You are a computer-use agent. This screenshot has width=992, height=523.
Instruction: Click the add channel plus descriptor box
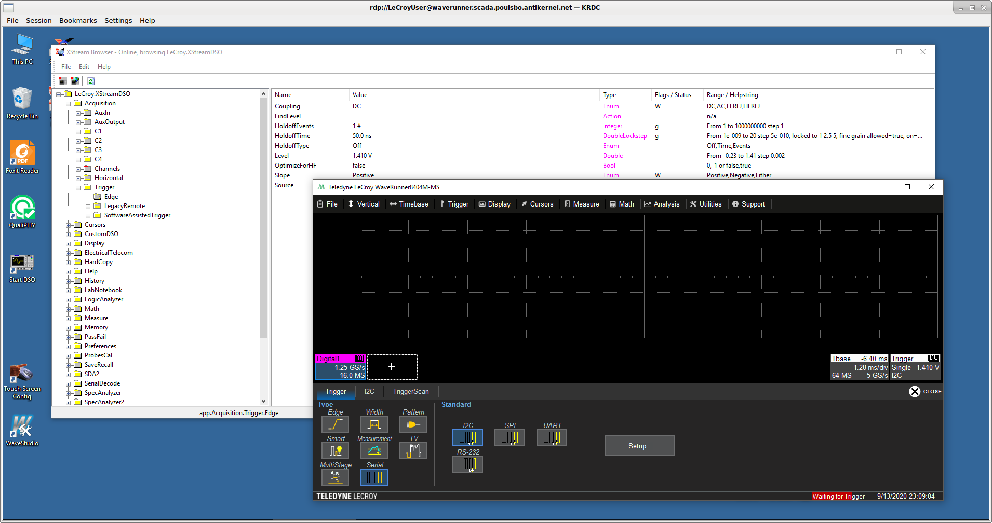(x=392, y=367)
